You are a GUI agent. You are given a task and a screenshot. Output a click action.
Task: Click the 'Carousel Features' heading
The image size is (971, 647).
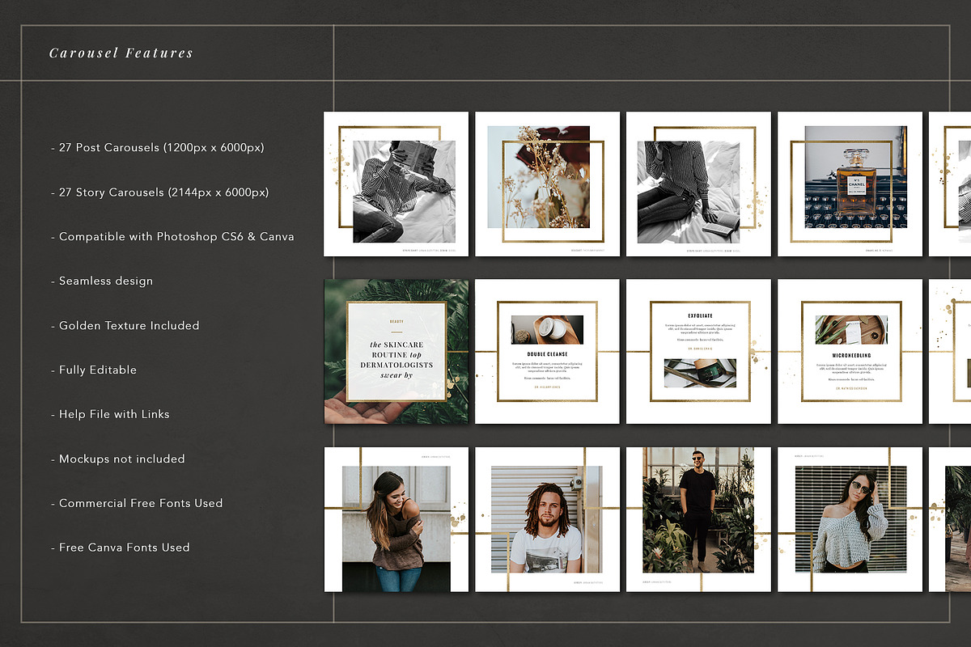tap(121, 53)
